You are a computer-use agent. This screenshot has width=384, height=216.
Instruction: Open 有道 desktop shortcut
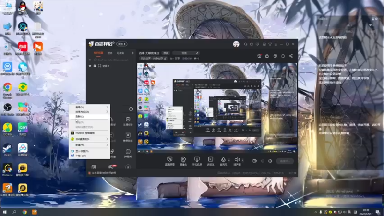(x=23, y=48)
